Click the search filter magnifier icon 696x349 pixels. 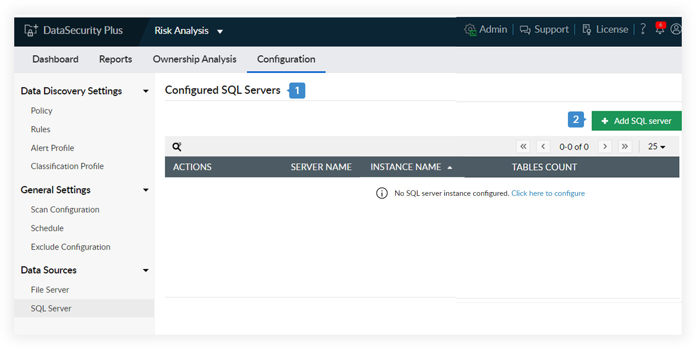point(177,147)
